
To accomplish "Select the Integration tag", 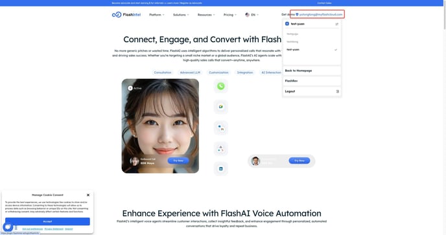I will 245,73.
